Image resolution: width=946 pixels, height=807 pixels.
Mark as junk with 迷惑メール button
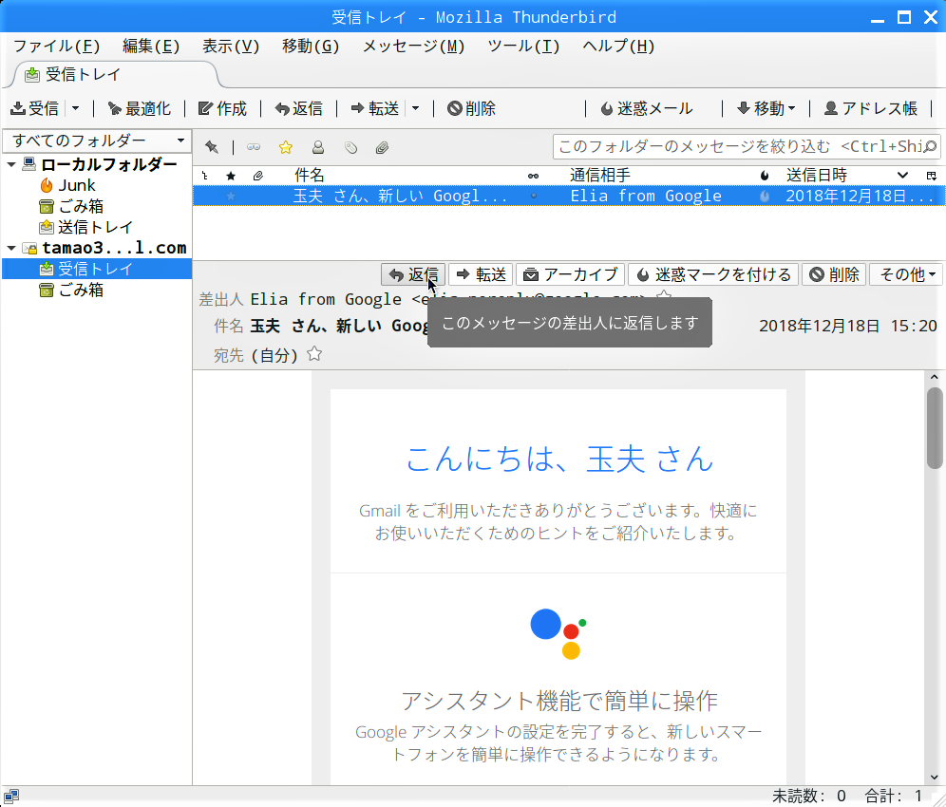click(x=647, y=108)
